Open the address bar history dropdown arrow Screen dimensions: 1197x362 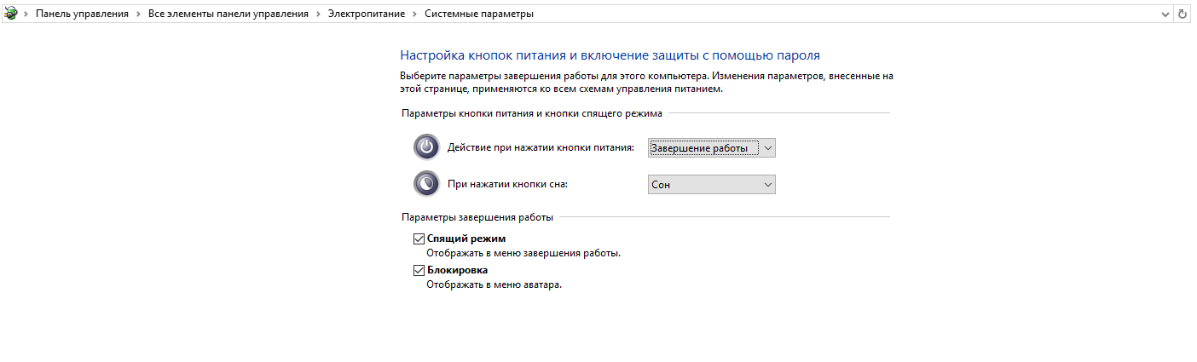tap(1166, 14)
